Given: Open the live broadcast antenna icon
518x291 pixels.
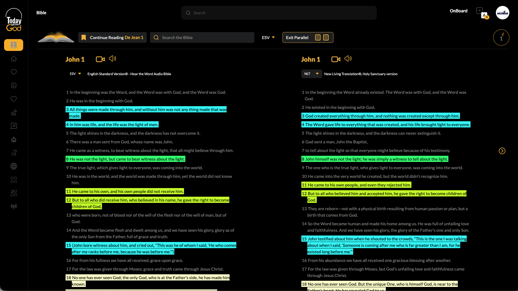Looking at the screenshot, I should 14,206.
